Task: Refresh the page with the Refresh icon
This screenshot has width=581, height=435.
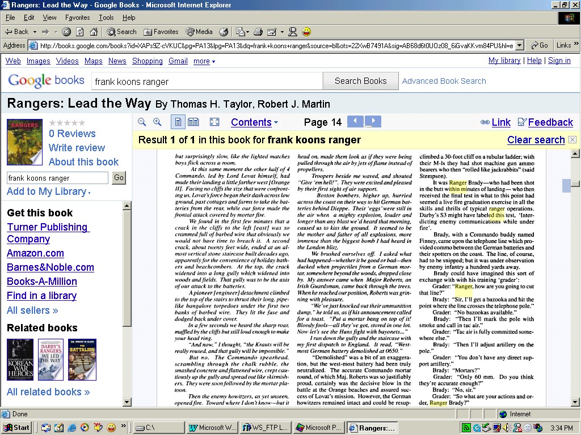Action: point(80,32)
